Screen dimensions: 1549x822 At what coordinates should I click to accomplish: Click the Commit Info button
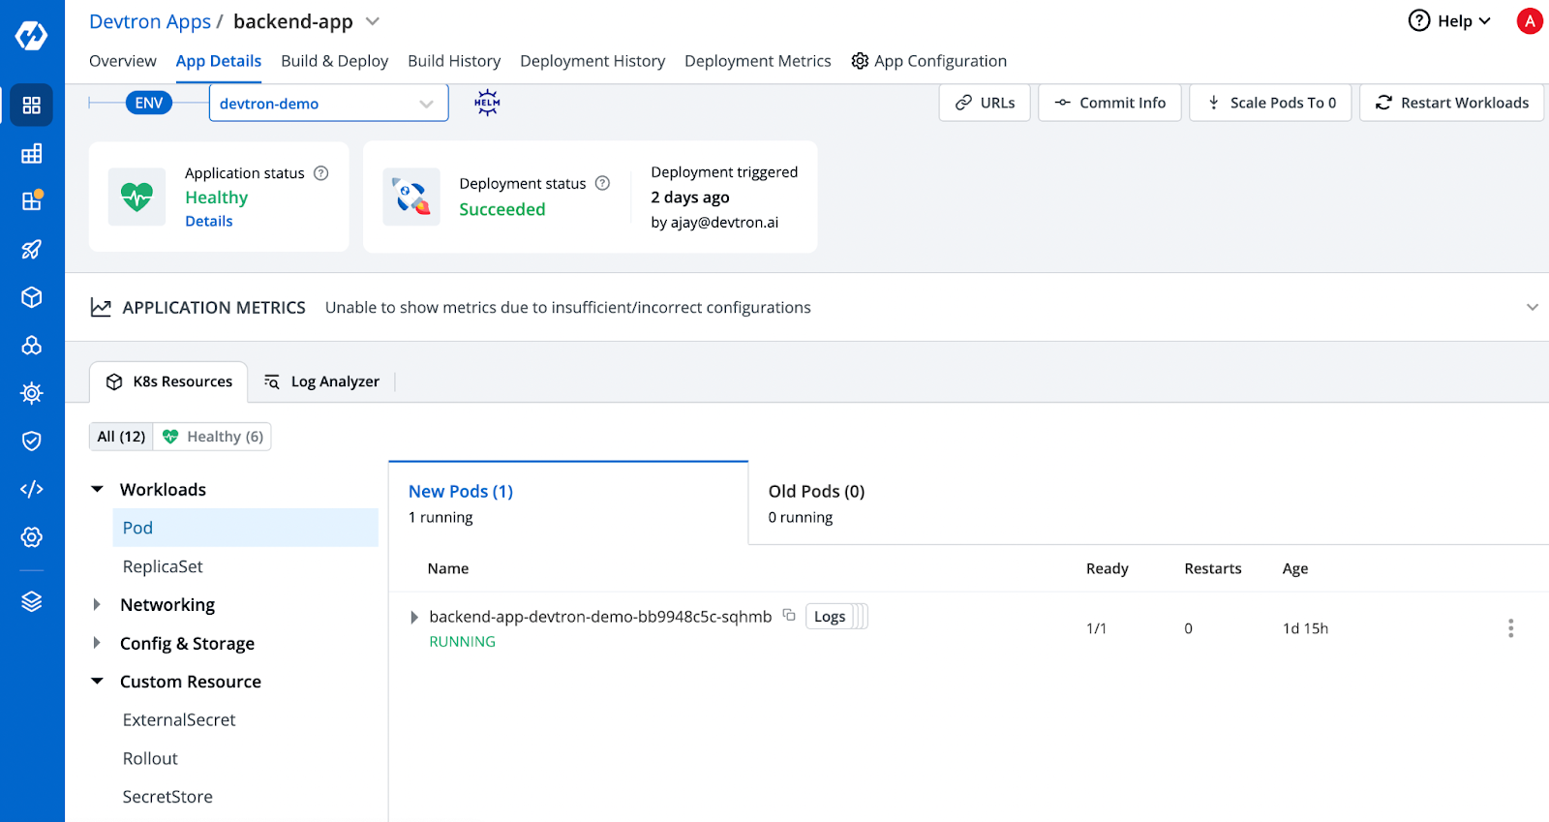click(x=1109, y=103)
